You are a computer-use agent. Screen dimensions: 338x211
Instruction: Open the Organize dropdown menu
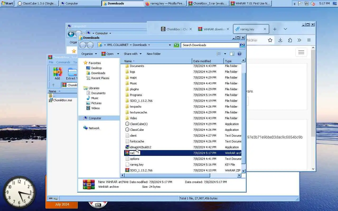[x=89, y=54]
